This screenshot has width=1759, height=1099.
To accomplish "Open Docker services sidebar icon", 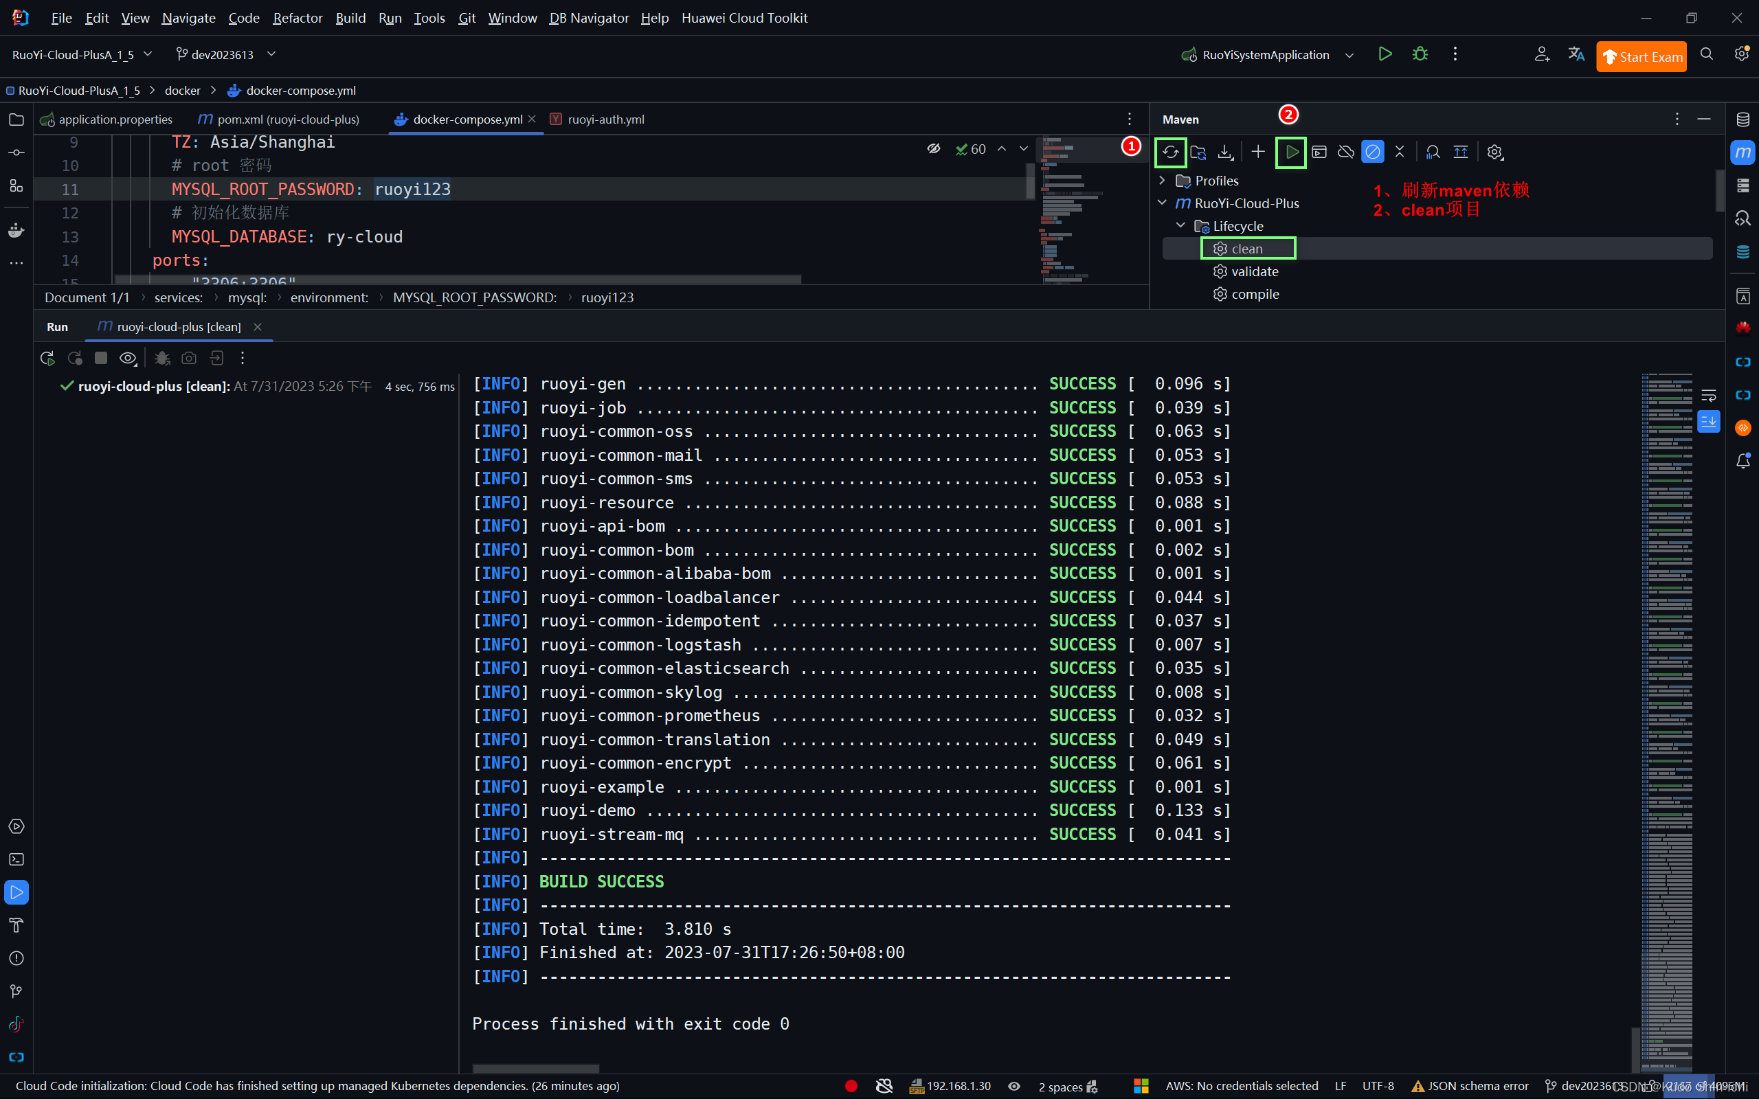I will pos(16,231).
